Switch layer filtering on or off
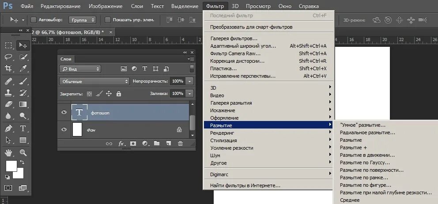438x204 pixels. tap(192, 69)
